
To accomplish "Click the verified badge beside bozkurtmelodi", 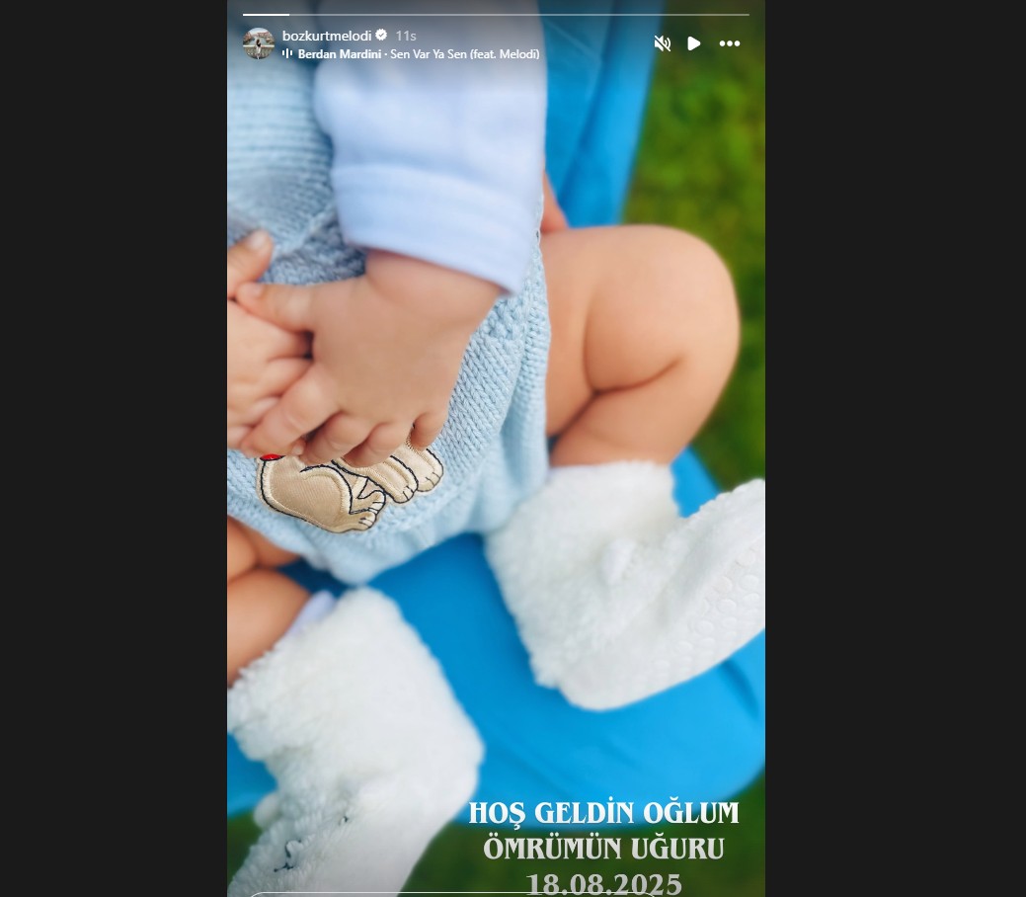I will tap(381, 35).
